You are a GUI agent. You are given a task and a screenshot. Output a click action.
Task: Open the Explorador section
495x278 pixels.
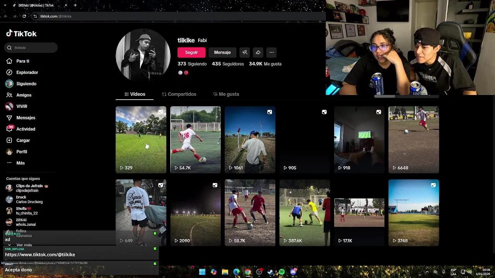(x=27, y=72)
